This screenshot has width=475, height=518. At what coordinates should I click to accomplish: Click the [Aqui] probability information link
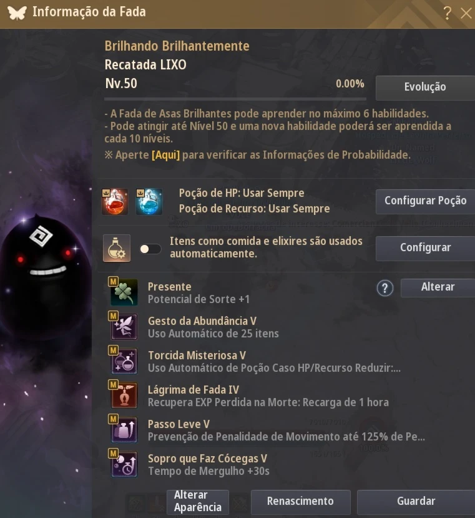pos(165,154)
